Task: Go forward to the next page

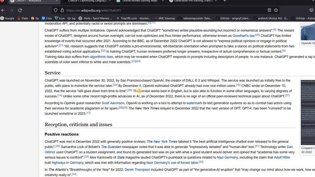Action: click(11, 10)
